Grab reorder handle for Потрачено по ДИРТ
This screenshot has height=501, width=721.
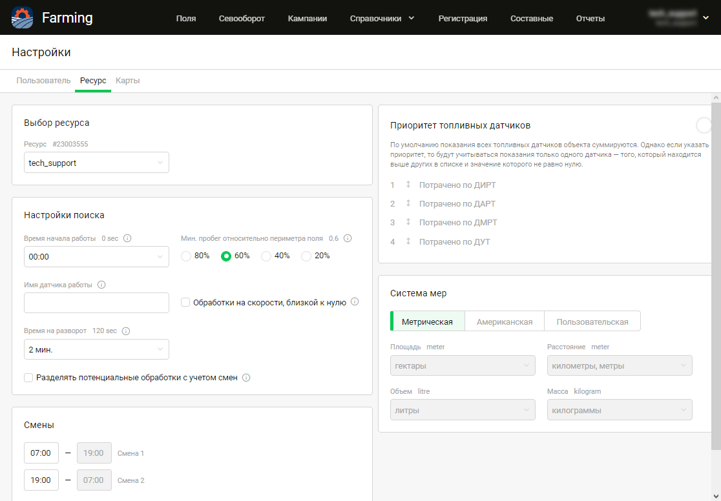pyautogui.click(x=408, y=185)
